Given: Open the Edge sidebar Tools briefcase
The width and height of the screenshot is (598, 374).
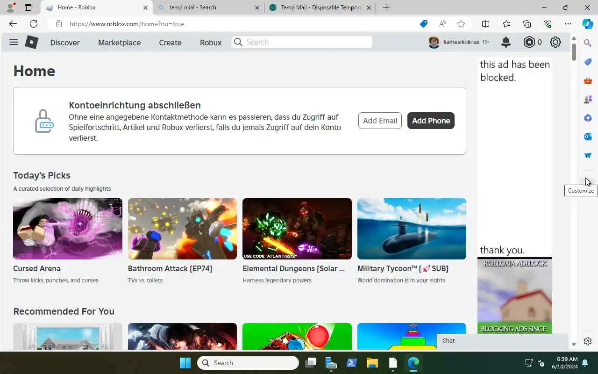Looking at the screenshot, I should (x=588, y=81).
